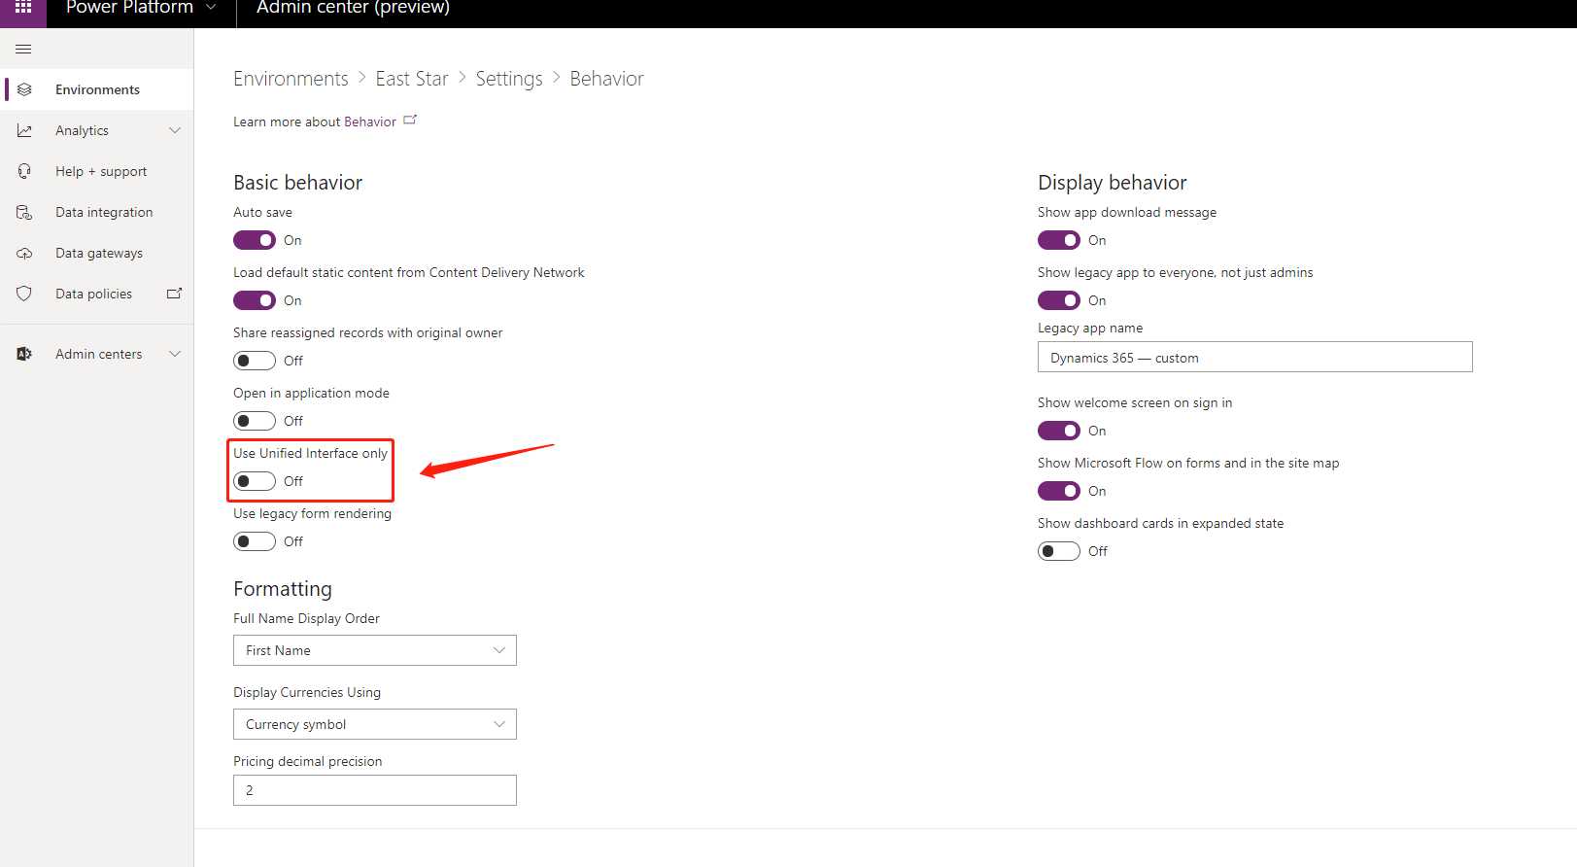1577x867 pixels.
Task: Enable Use legacy form rendering toggle
Action: [255, 541]
